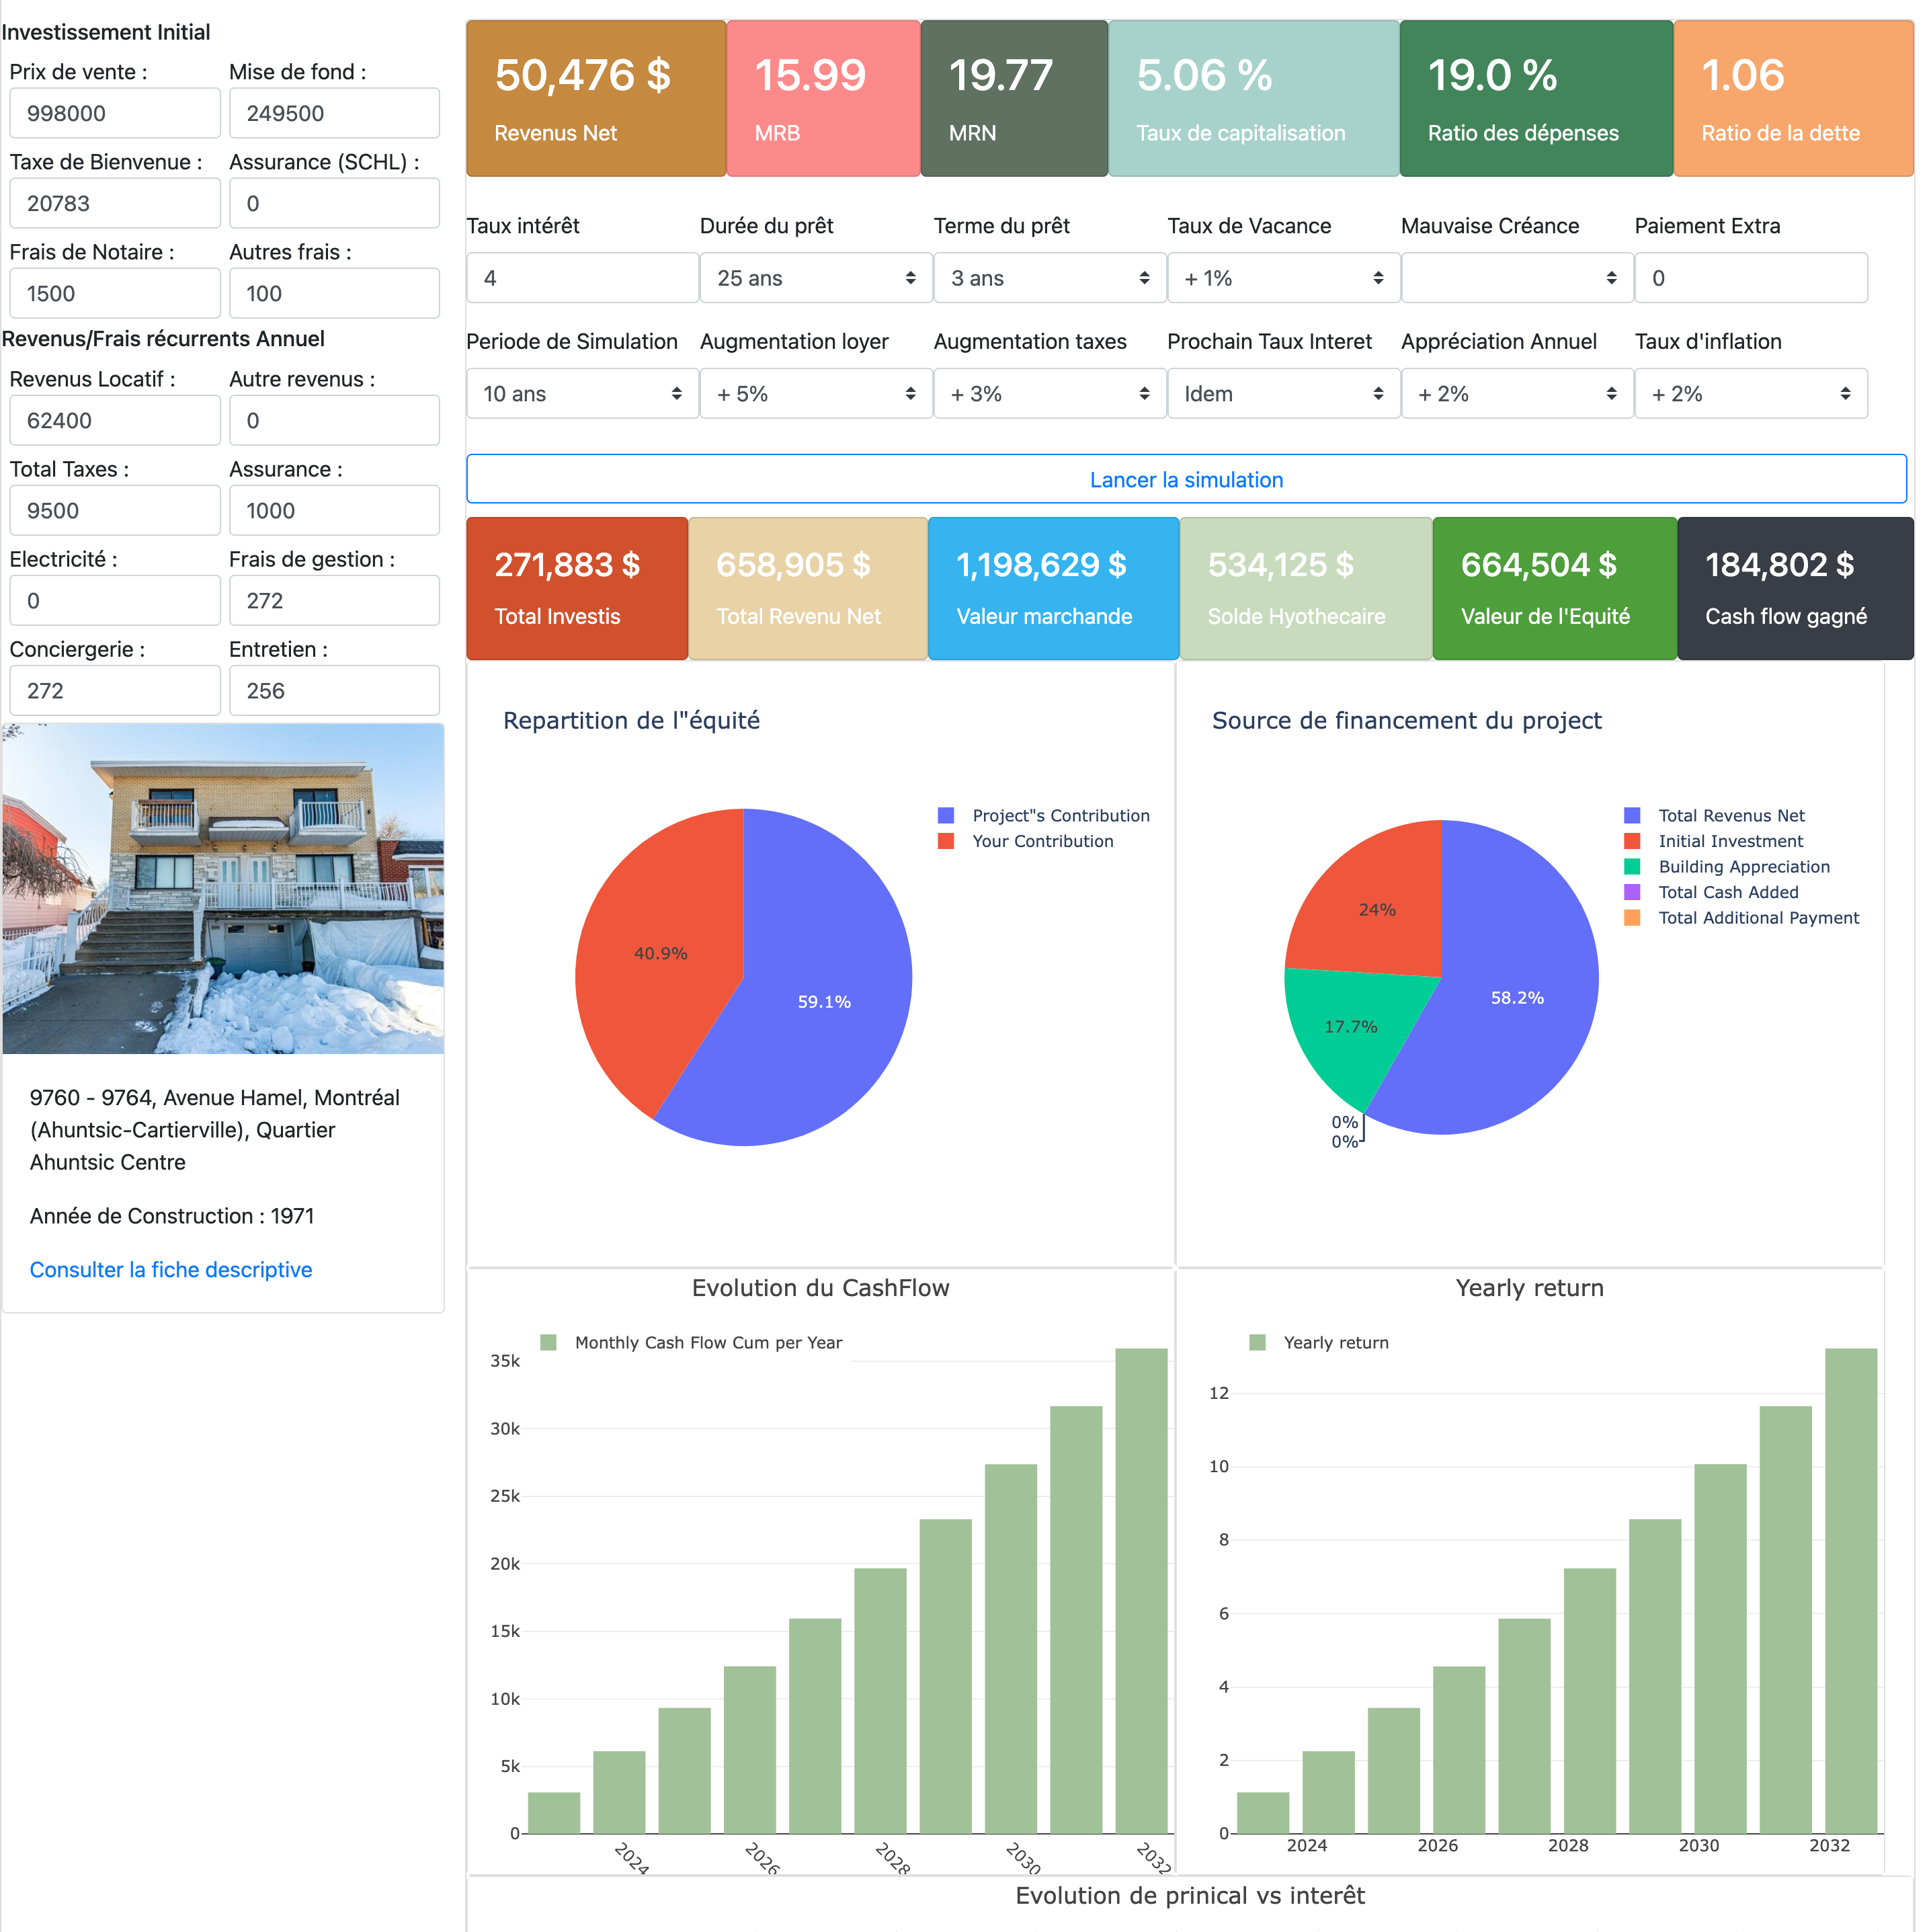Click "Année de Construction : 1971" text
Screen dimensions: 1931x1932
tap(172, 1215)
